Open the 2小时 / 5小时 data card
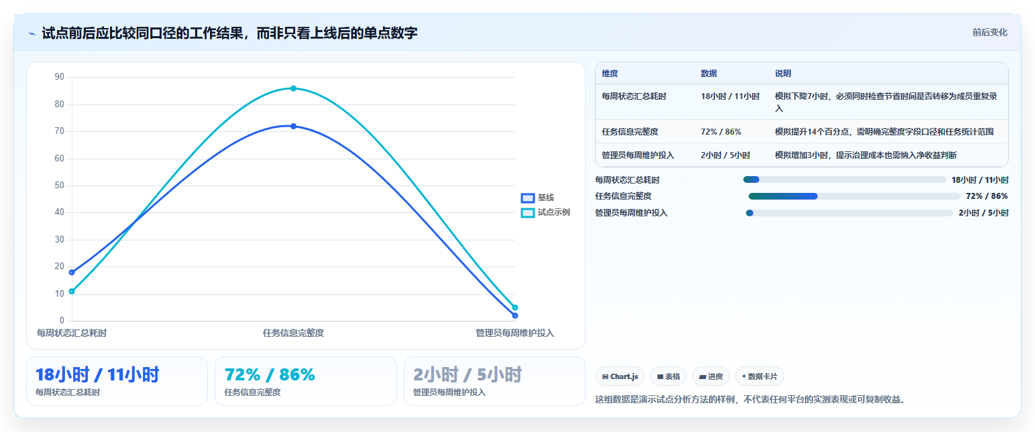This screenshot has width=1035, height=432. click(x=494, y=381)
